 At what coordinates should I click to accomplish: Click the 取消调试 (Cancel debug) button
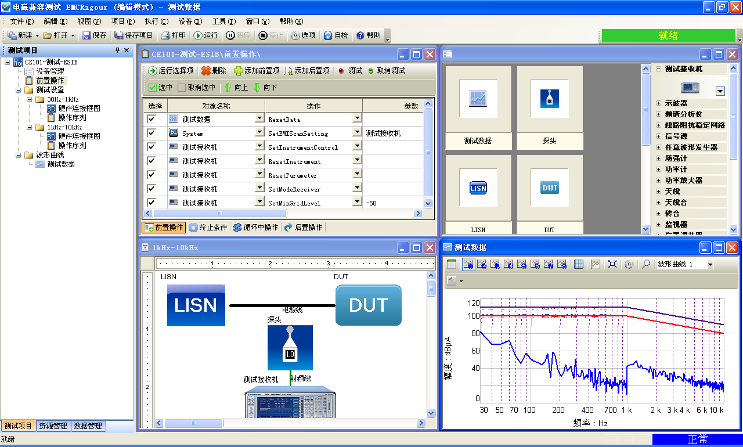[386, 71]
